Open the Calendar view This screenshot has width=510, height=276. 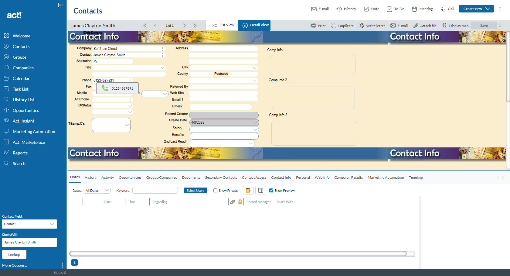click(21, 78)
